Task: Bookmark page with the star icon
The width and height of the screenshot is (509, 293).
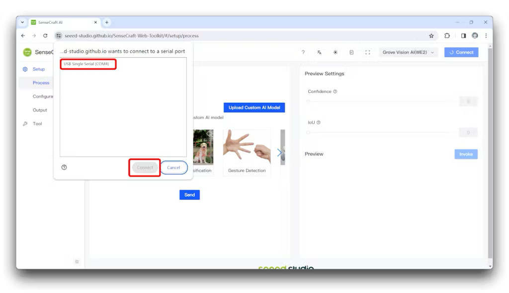Action: (x=431, y=36)
